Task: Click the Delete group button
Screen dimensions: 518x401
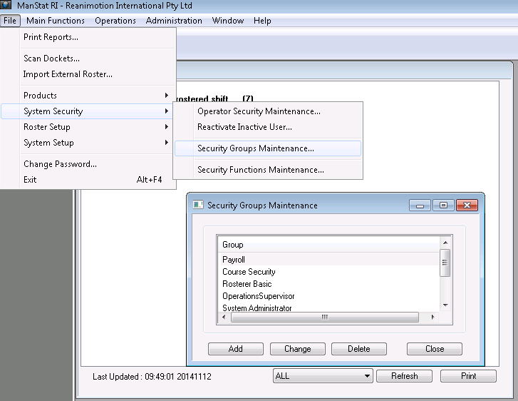Action: pos(359,349)
